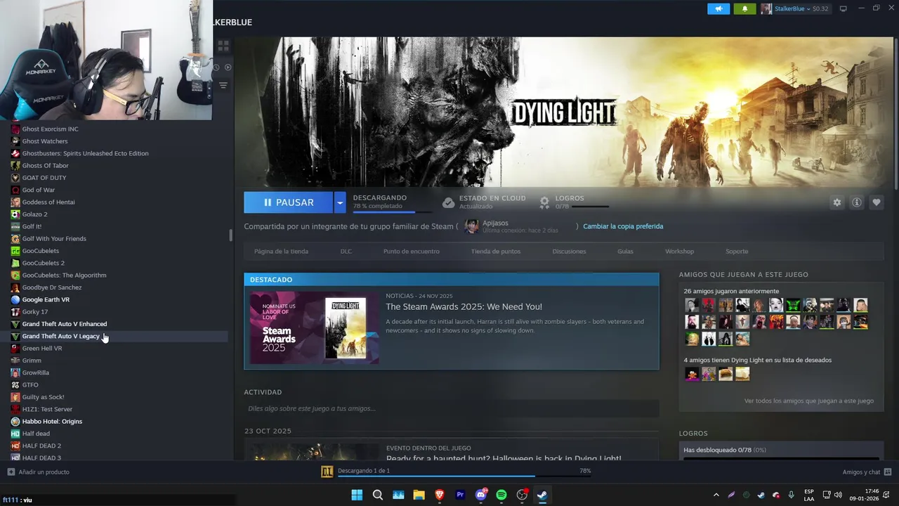The height and width of the screenshot is (506, 899).
Task: Open Página de la tienda tab
Action: (x=281, y=251)
